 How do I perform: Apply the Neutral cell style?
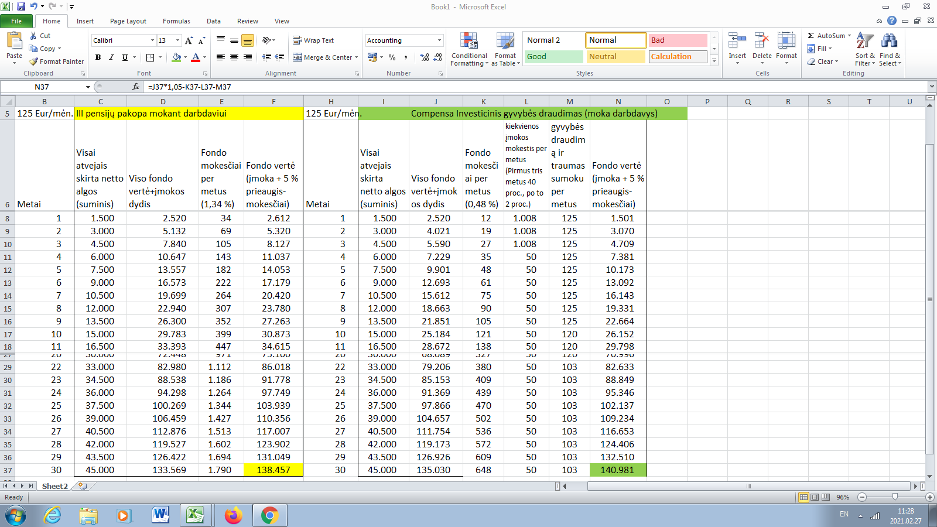coord(615,57)
